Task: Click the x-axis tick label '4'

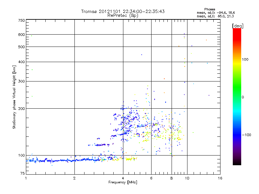Action: point(123,178)
